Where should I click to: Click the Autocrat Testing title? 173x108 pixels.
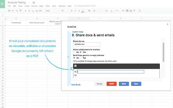tap(17, 2)
